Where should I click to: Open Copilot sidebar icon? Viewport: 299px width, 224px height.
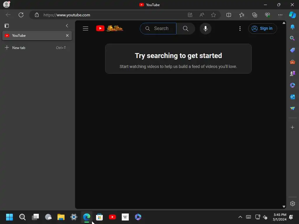[x=293, y=15]
